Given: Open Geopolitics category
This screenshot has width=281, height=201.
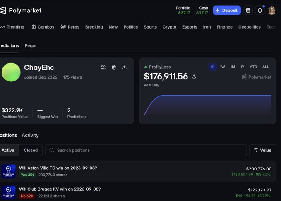Looking at the screenshot, I should pos(249,27).
